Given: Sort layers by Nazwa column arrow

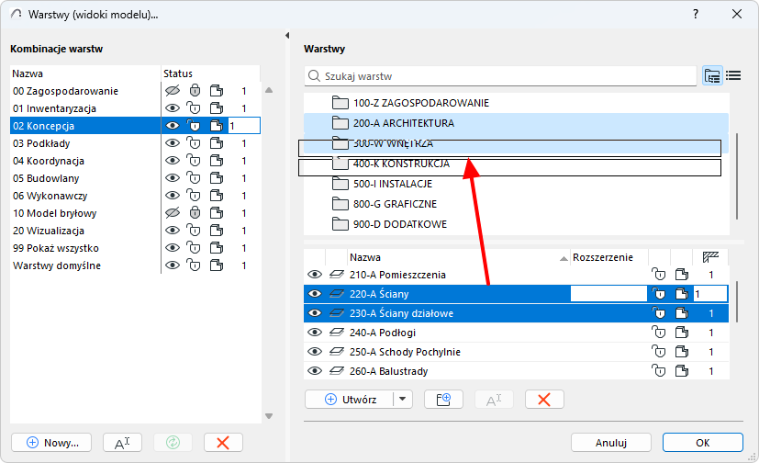Looking at the screenshot, I should [x=564, y=259].
